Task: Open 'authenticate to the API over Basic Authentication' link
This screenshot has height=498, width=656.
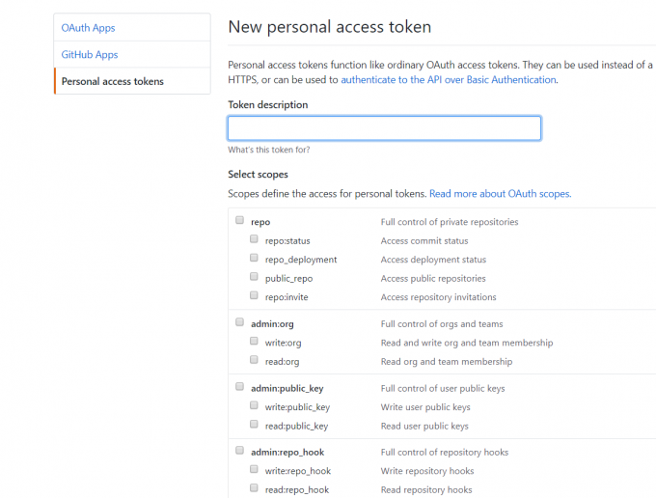Action: coord(449,79)
